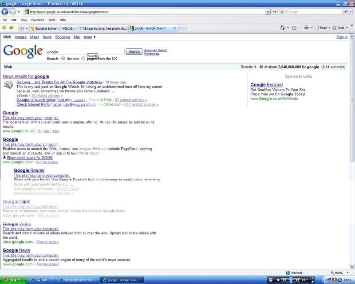Click the Quick Tabs icon
The image size is (355, 284).
pos(22,28)
